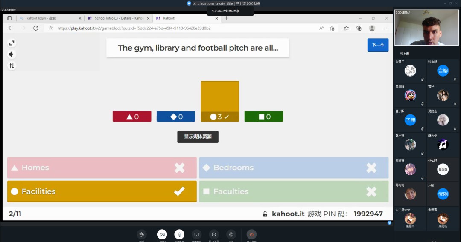Open the chat bubble icon in toolbar
The image size is (461, 242).
coord(214,234)
